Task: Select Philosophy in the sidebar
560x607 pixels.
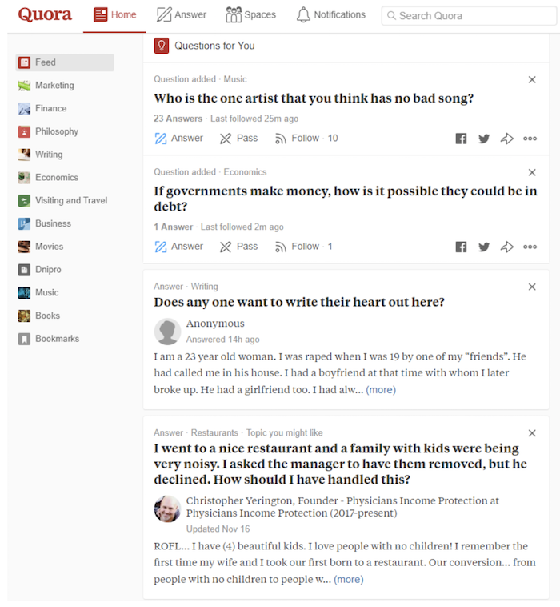Action: 48,131
